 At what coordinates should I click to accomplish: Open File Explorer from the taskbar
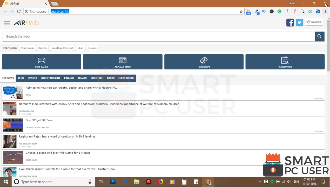[x=137, y=182]
